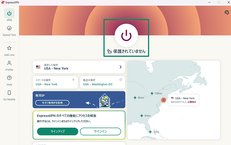The image size is (231, 145).
Task: Click the 13ms server point on map
Action: click(152, 94)
